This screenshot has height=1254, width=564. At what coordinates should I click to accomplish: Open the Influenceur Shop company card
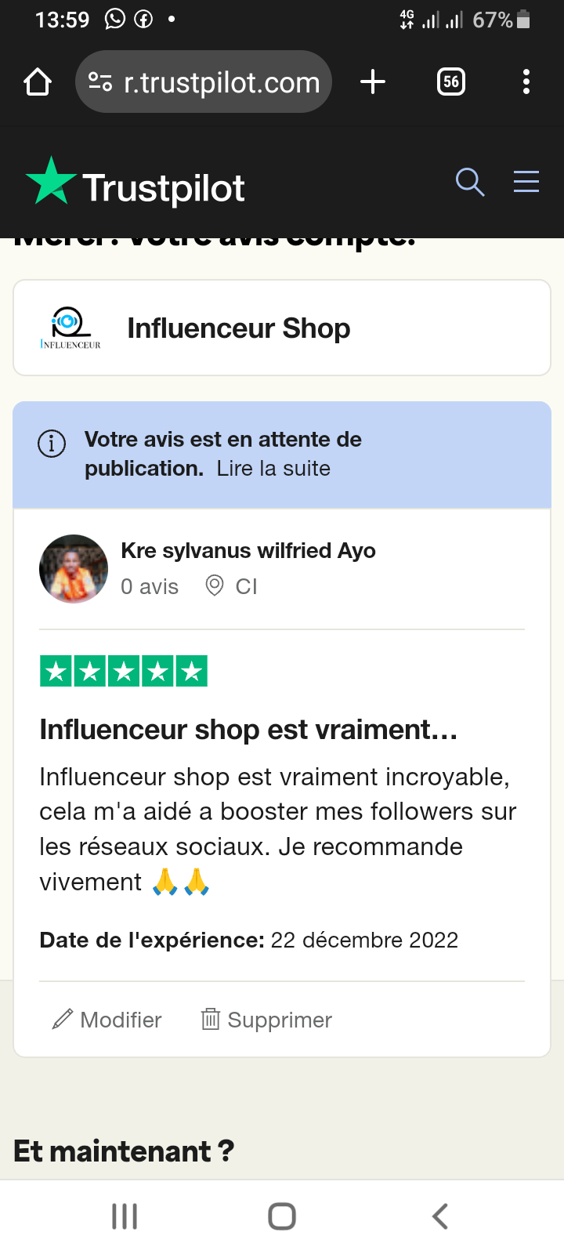[x=282, y=328]
